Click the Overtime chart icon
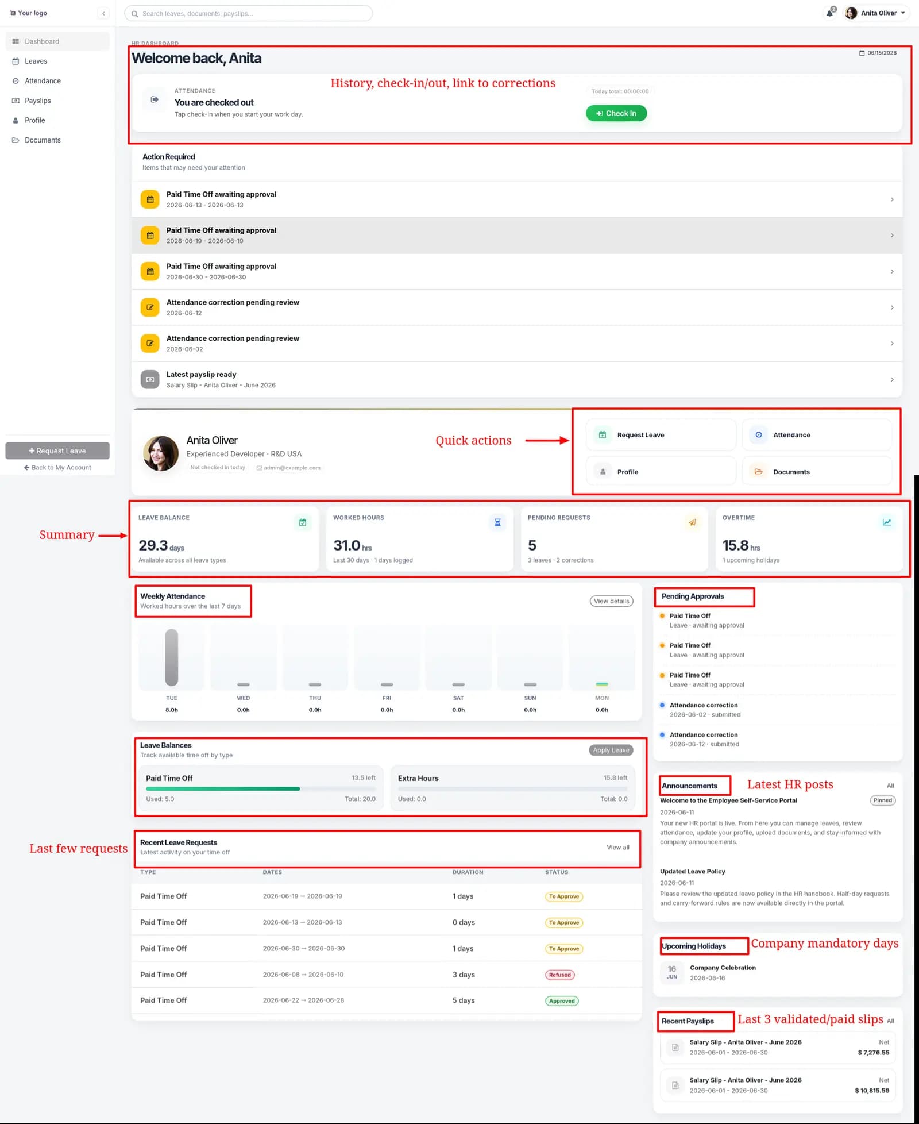 [x=887, y=522]
